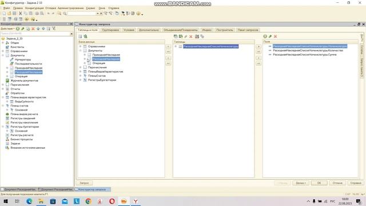Select Журналы документов in configuration tree

point(24,81)
